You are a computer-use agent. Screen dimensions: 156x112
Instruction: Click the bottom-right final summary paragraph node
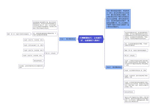(137, 99)
